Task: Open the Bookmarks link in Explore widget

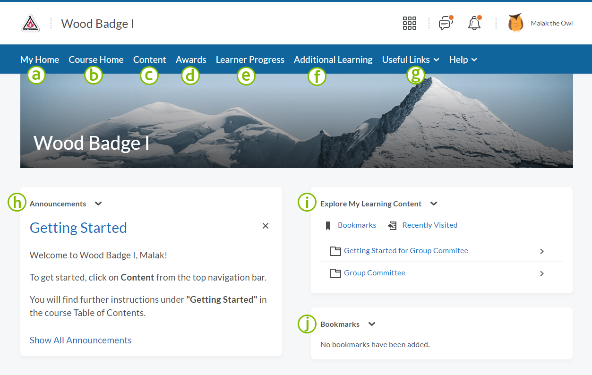Action: point(357,225)
